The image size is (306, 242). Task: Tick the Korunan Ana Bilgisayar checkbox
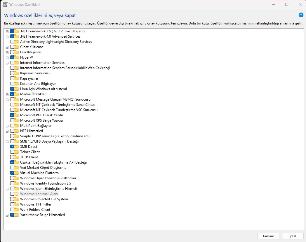click(12, 84)
